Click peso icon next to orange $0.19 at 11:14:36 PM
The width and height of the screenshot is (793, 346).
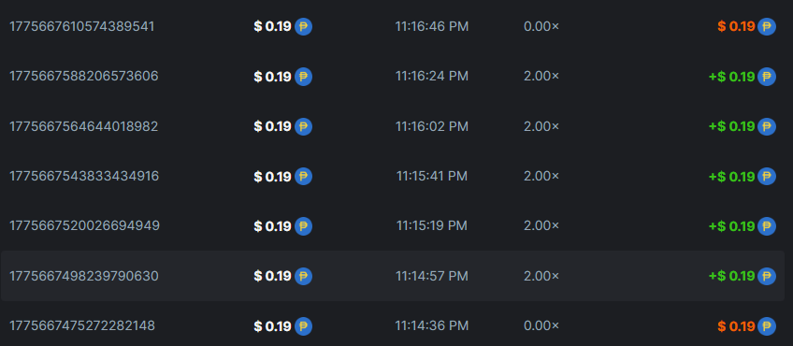(x=767, y=326)
